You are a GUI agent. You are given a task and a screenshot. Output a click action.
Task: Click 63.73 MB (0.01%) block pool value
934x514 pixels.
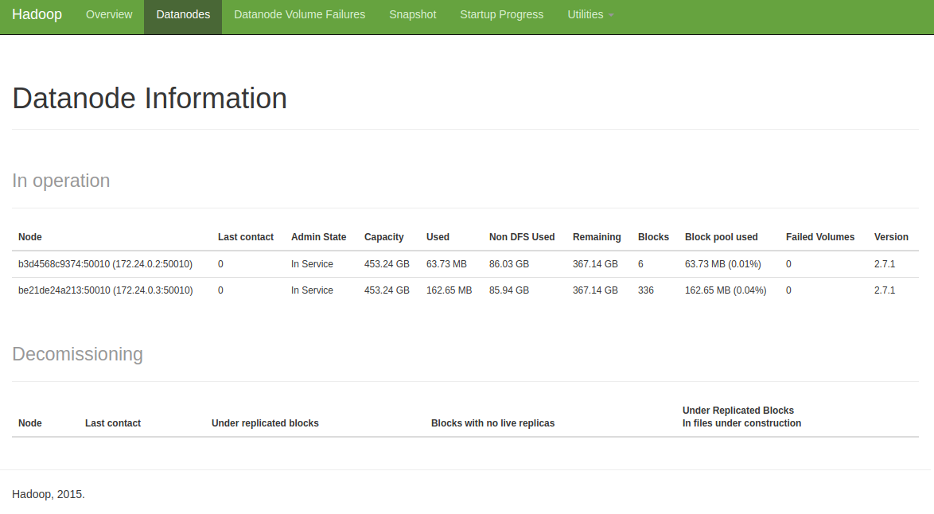(723, 264)
